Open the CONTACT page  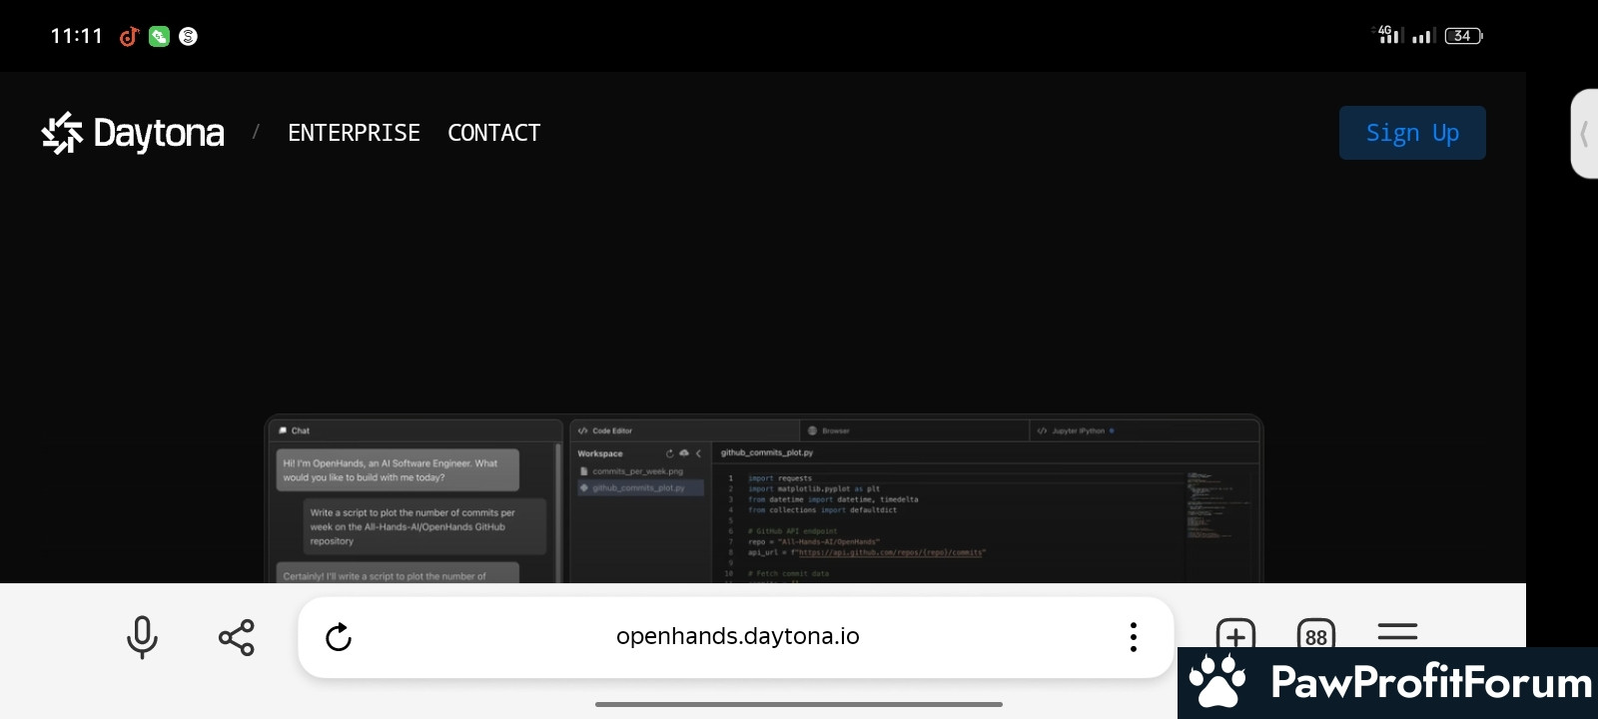(x=493, y=133)
